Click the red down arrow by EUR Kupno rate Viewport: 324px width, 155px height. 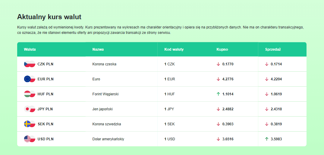pos(218,79)
